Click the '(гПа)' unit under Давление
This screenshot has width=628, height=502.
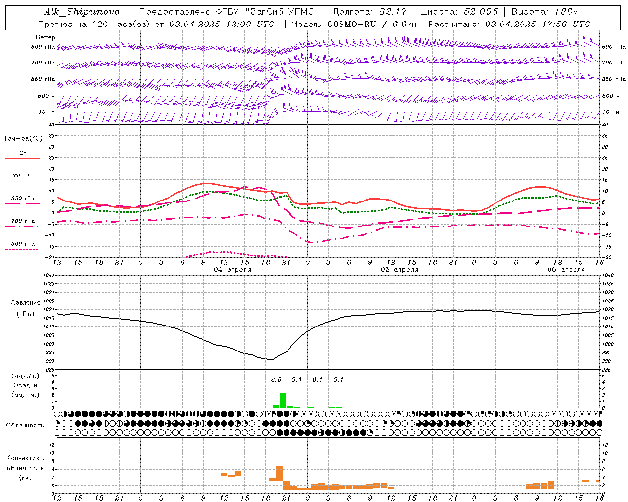[26, 314]
